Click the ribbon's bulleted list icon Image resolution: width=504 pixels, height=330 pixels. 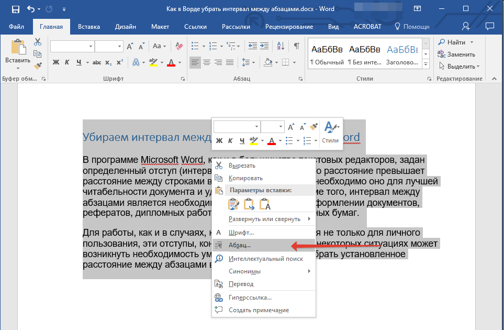pos(195,47)
